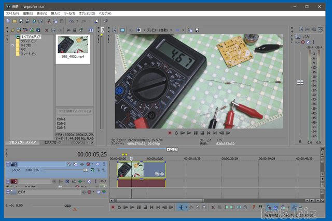The width and height of the screenshot is (332, 221).
Task: Stop playback in the preview transport bar
Action: pos(202,133)
